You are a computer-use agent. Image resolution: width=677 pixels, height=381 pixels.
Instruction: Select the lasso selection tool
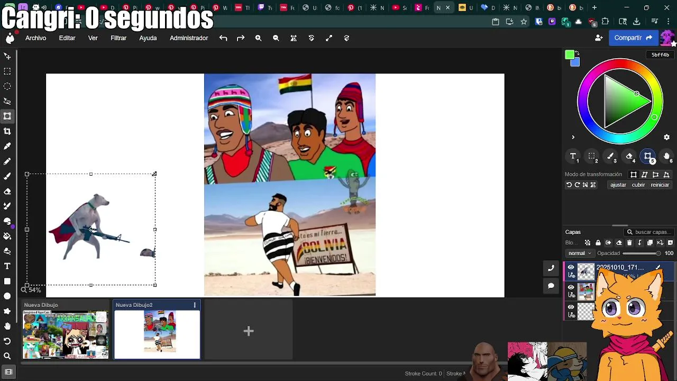[x=7, y=101]
